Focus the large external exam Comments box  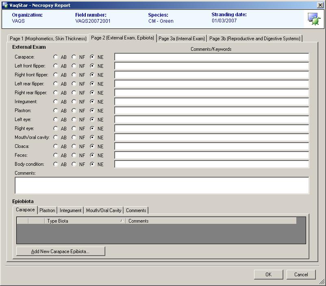[x=162, y=185]
